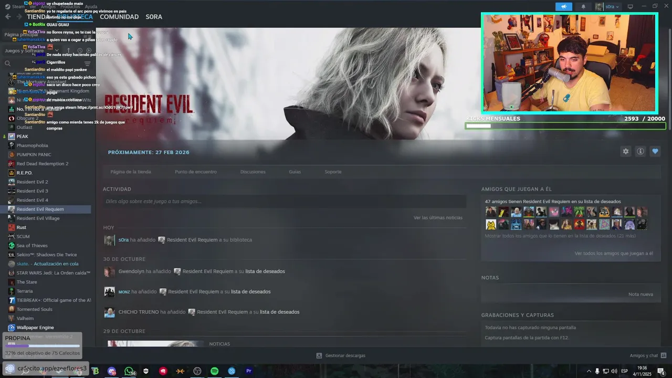Select skate. with update queued
Image resolution: width=672 pixels, height=378 pixels.
[x=47, y=264]
